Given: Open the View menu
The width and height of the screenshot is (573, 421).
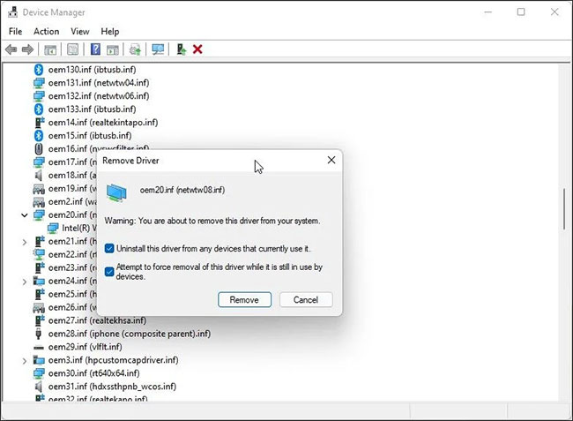Looking at the screenshot, I should pos(80,32).
